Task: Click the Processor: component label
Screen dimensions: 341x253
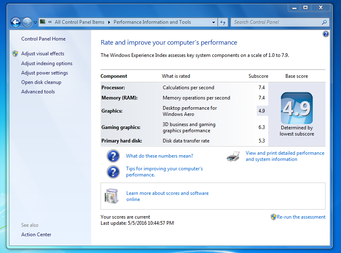Action: tap(113, 88)
